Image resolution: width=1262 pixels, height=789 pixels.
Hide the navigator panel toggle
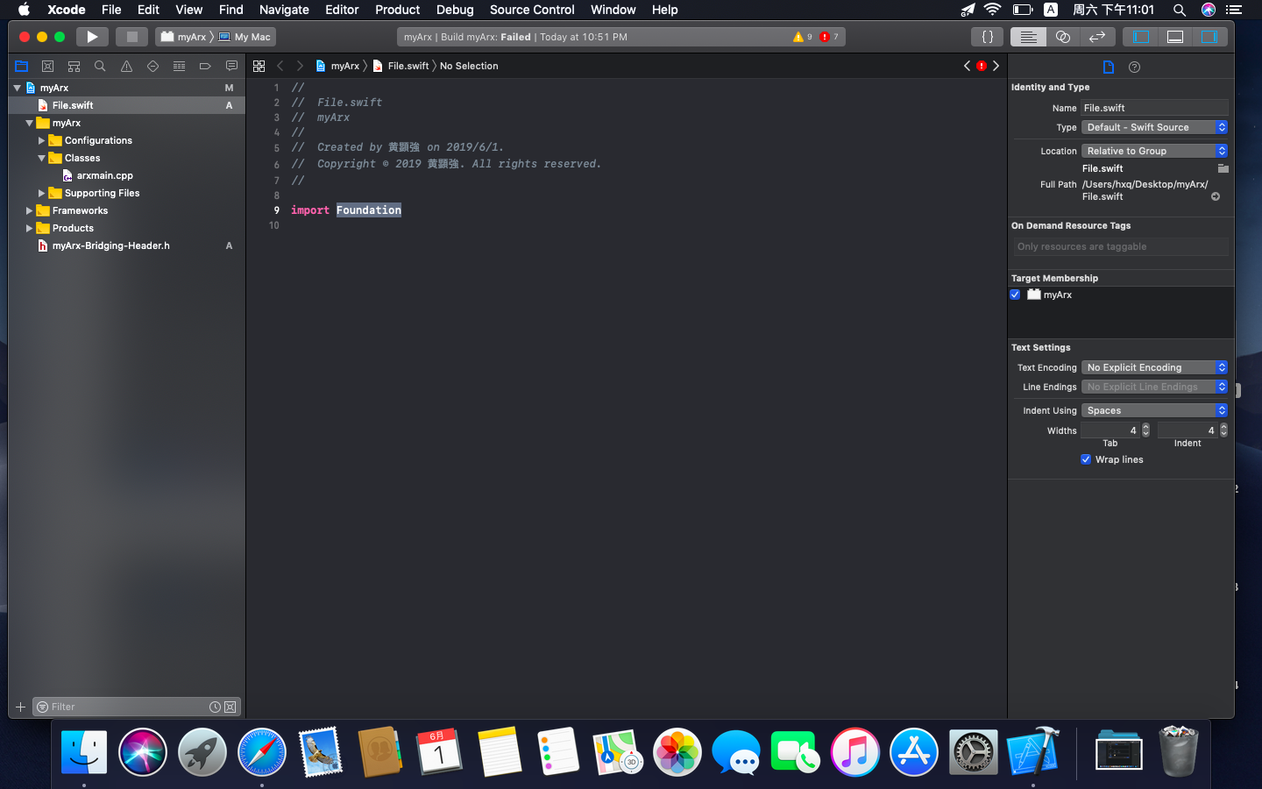point(1141,36)
